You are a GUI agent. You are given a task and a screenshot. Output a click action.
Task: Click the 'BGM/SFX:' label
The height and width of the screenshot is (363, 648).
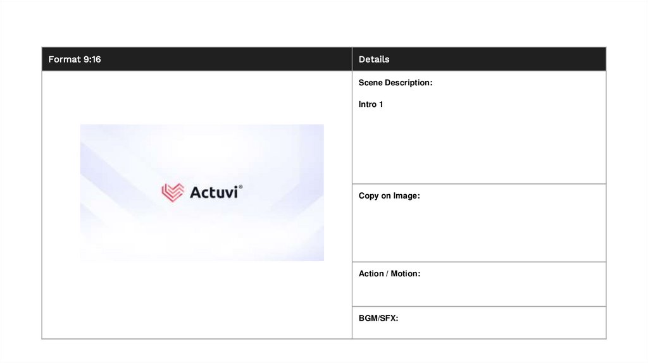tap(378, 318)
